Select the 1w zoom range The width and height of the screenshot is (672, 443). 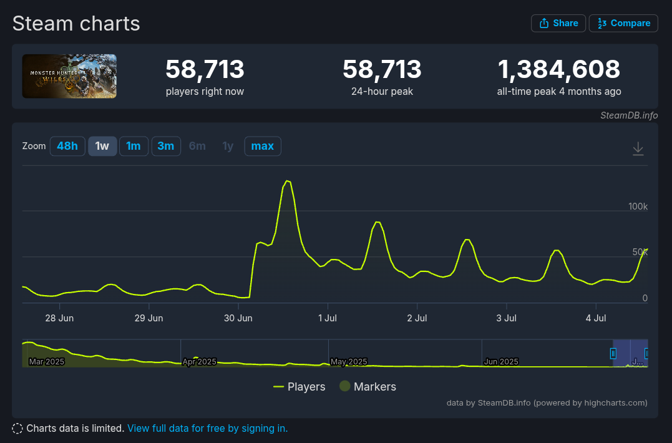tap(102, 146)
